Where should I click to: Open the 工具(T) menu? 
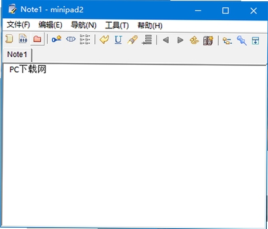[117, 25]
